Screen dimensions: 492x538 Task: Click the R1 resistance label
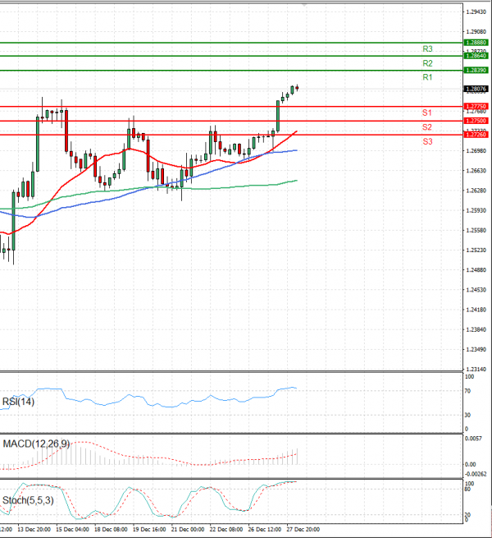427,77
